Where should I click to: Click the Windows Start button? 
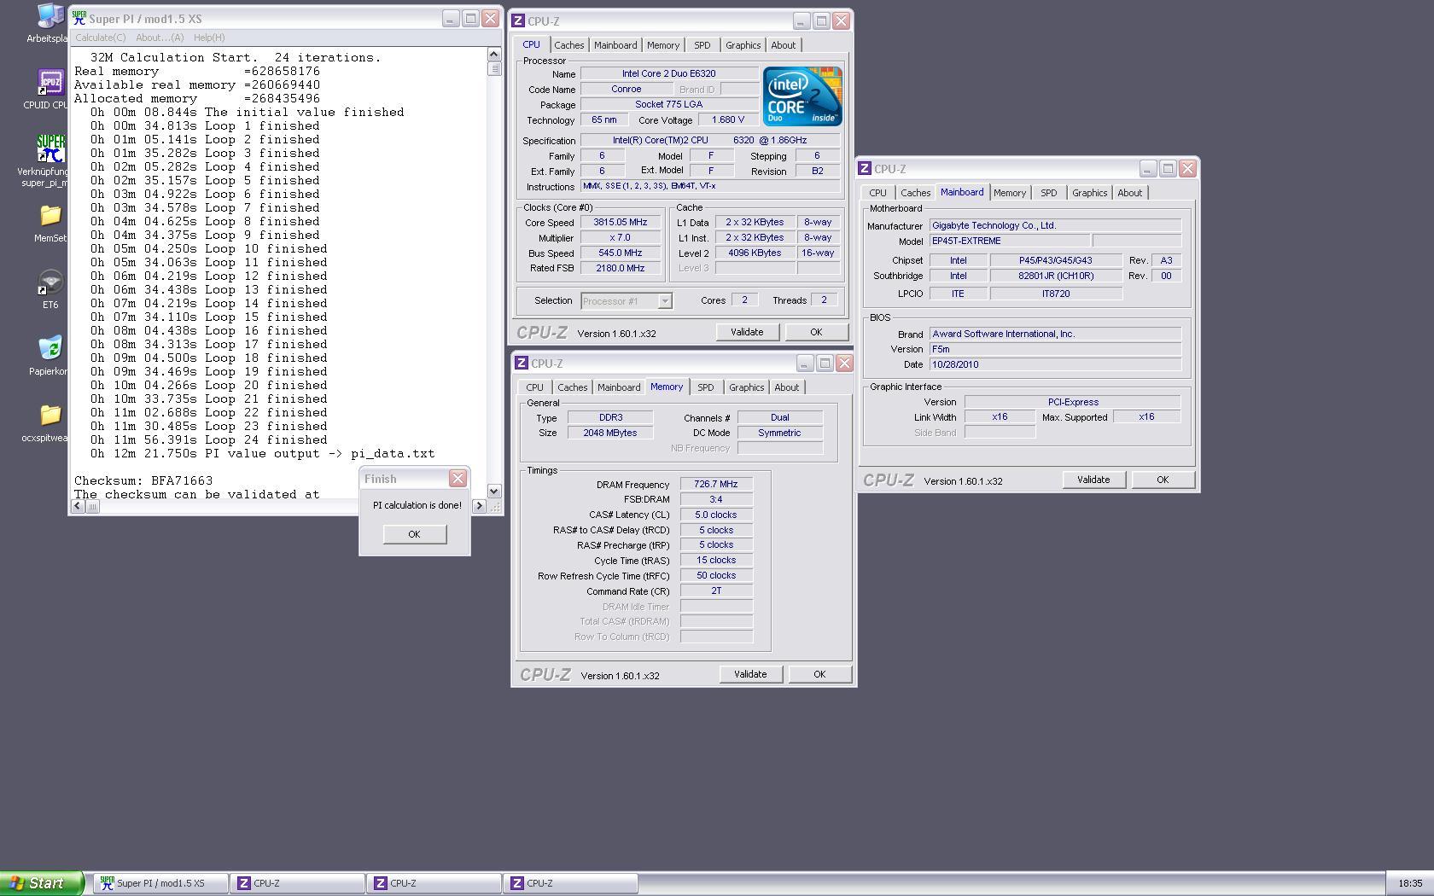pos(42,883)
